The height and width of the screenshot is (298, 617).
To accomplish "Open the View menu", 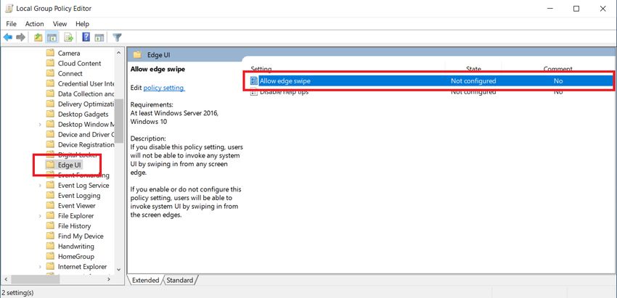I will (60, 24).
